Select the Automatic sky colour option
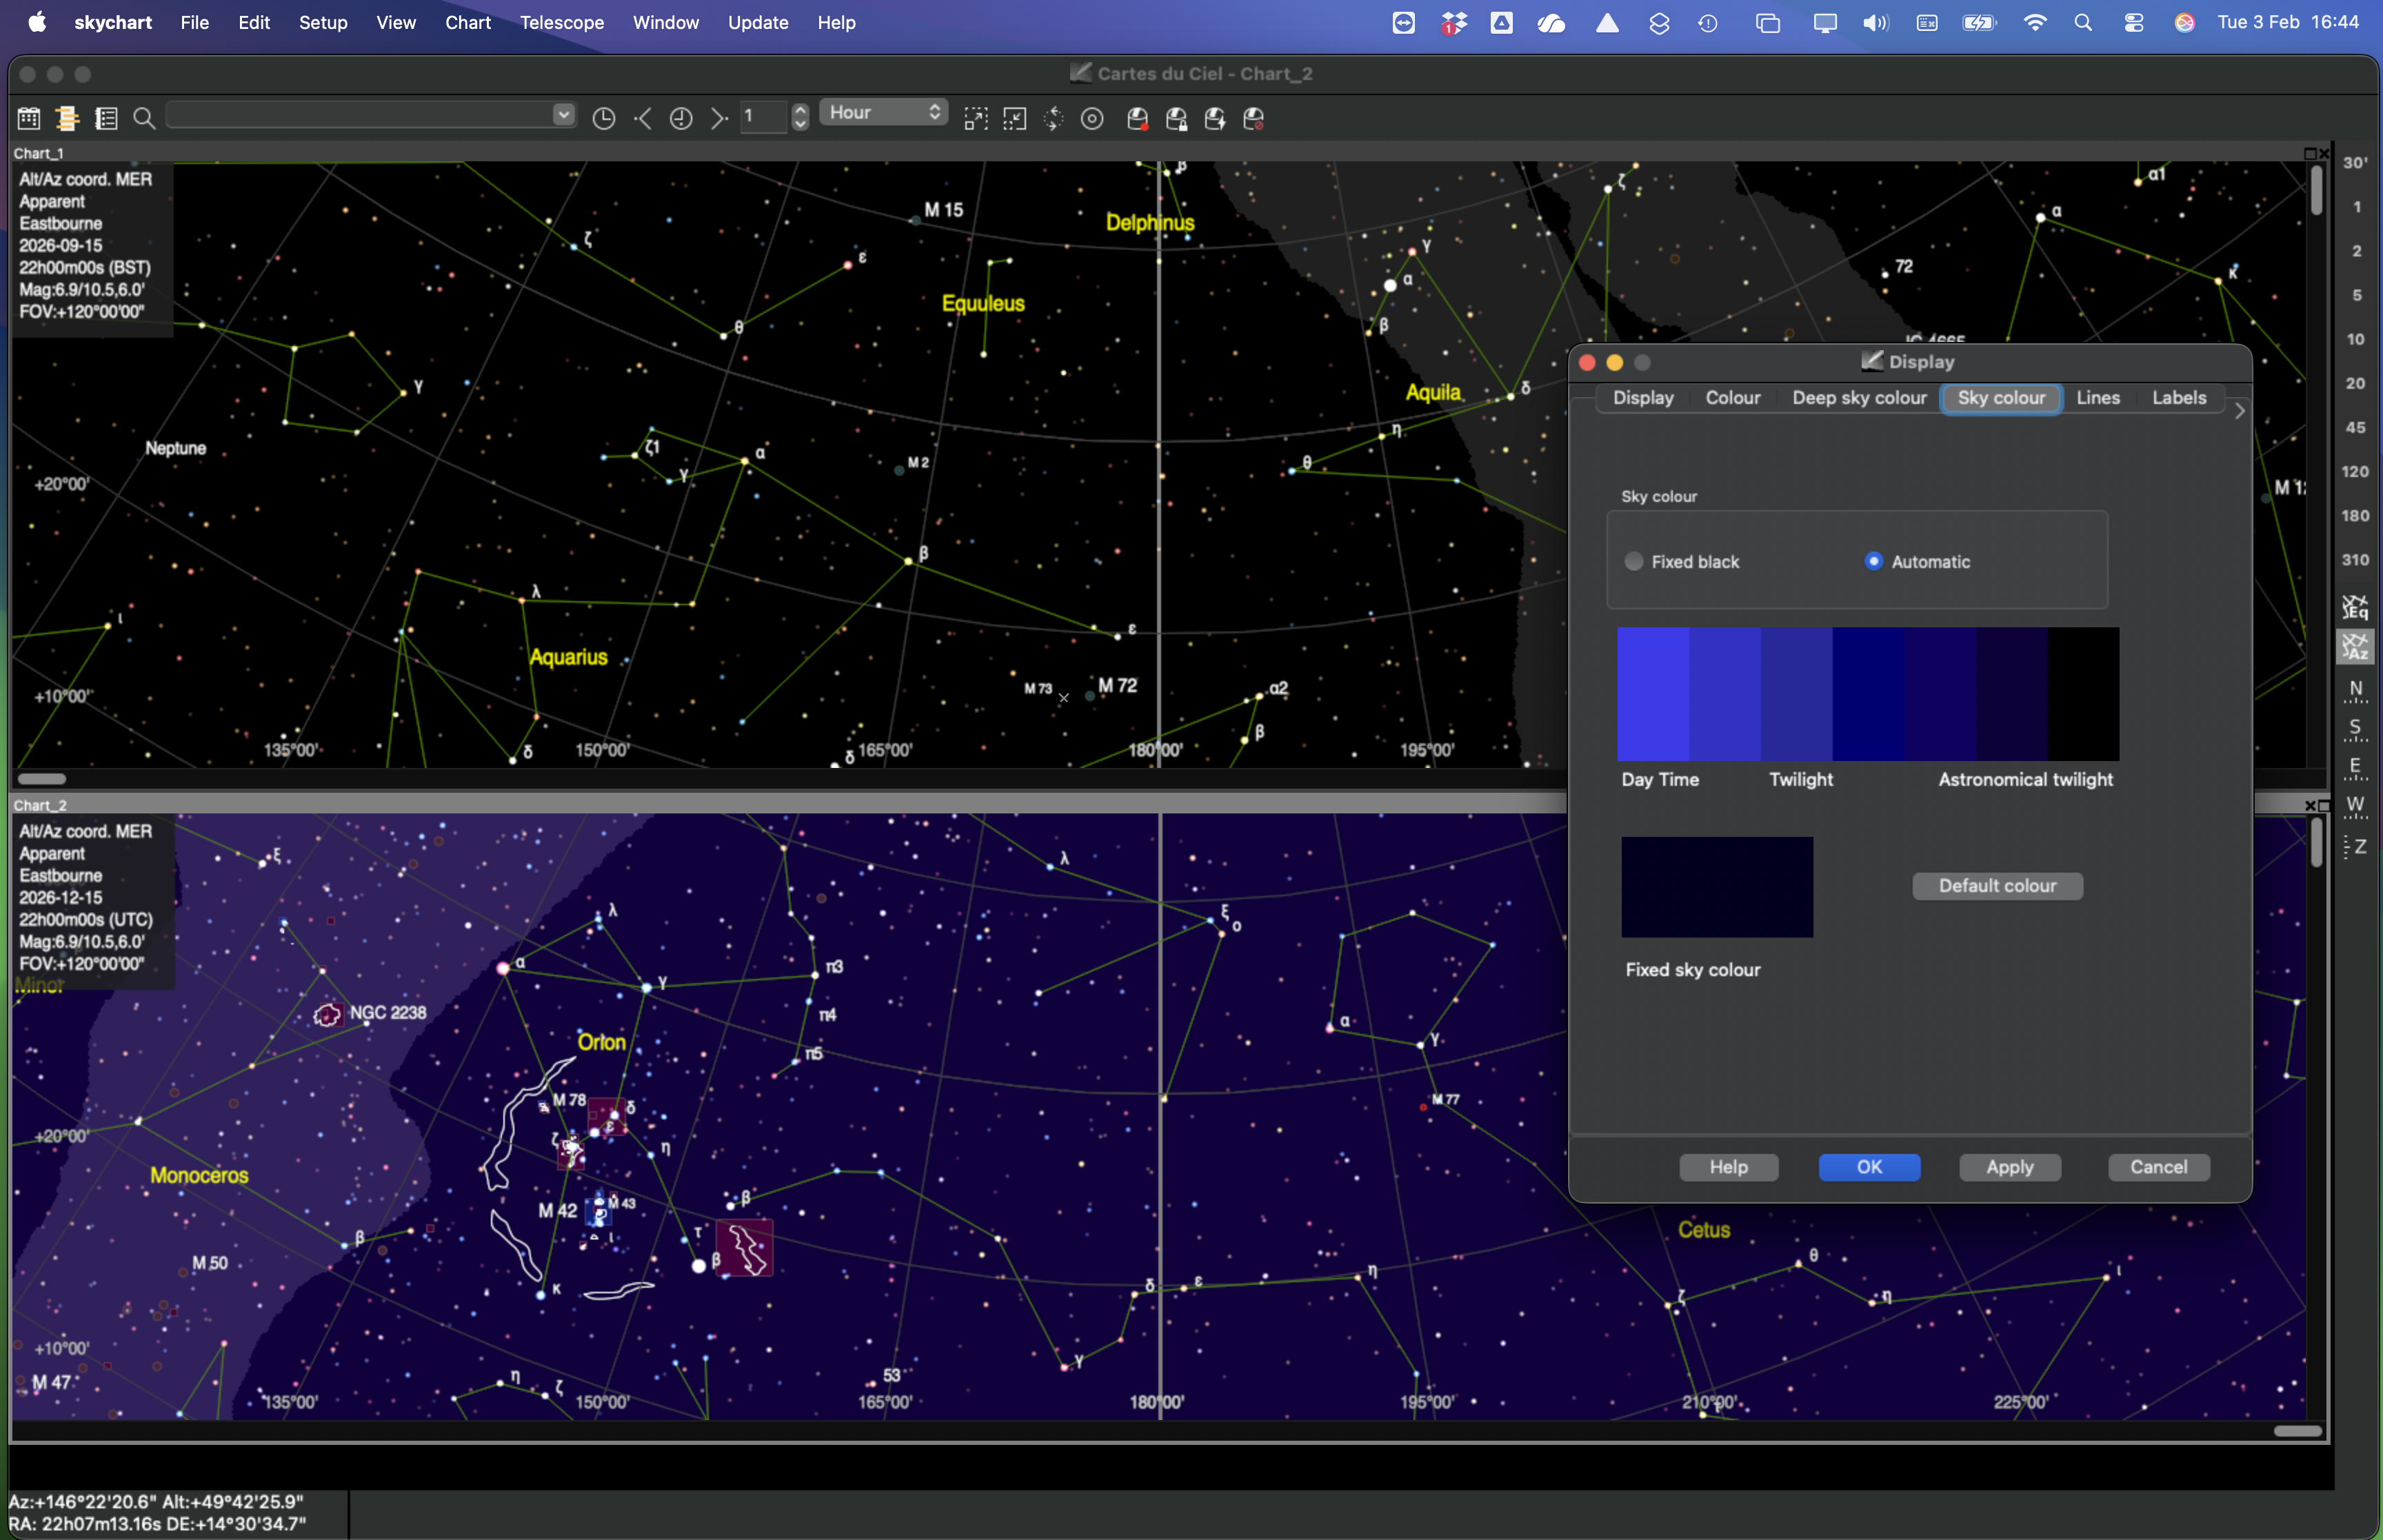 (x=1874, y=562)
